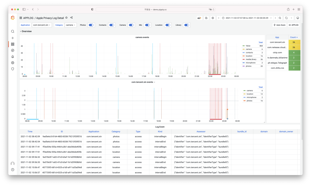The height and width of the screenshot is (186, 311).
Task: Click the Auto Zoom button
Action: tap(279, 25)
